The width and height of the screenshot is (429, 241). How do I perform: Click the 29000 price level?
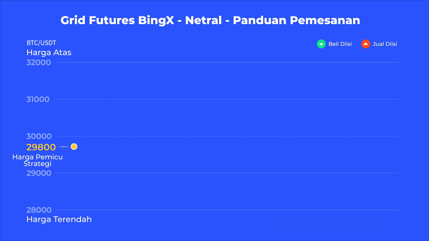click(39, 173)
